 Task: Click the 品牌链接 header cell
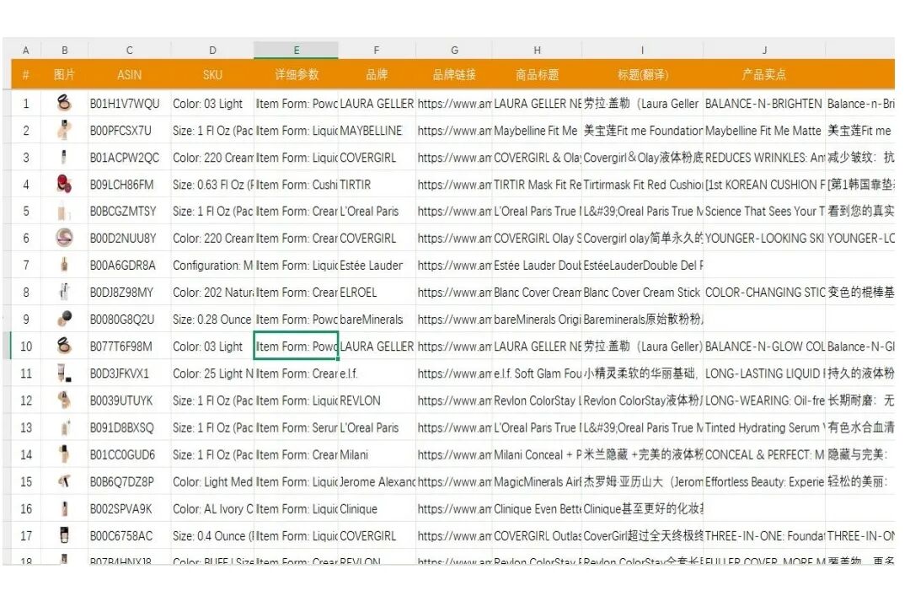pyautogui.click(x=454, y=74)
